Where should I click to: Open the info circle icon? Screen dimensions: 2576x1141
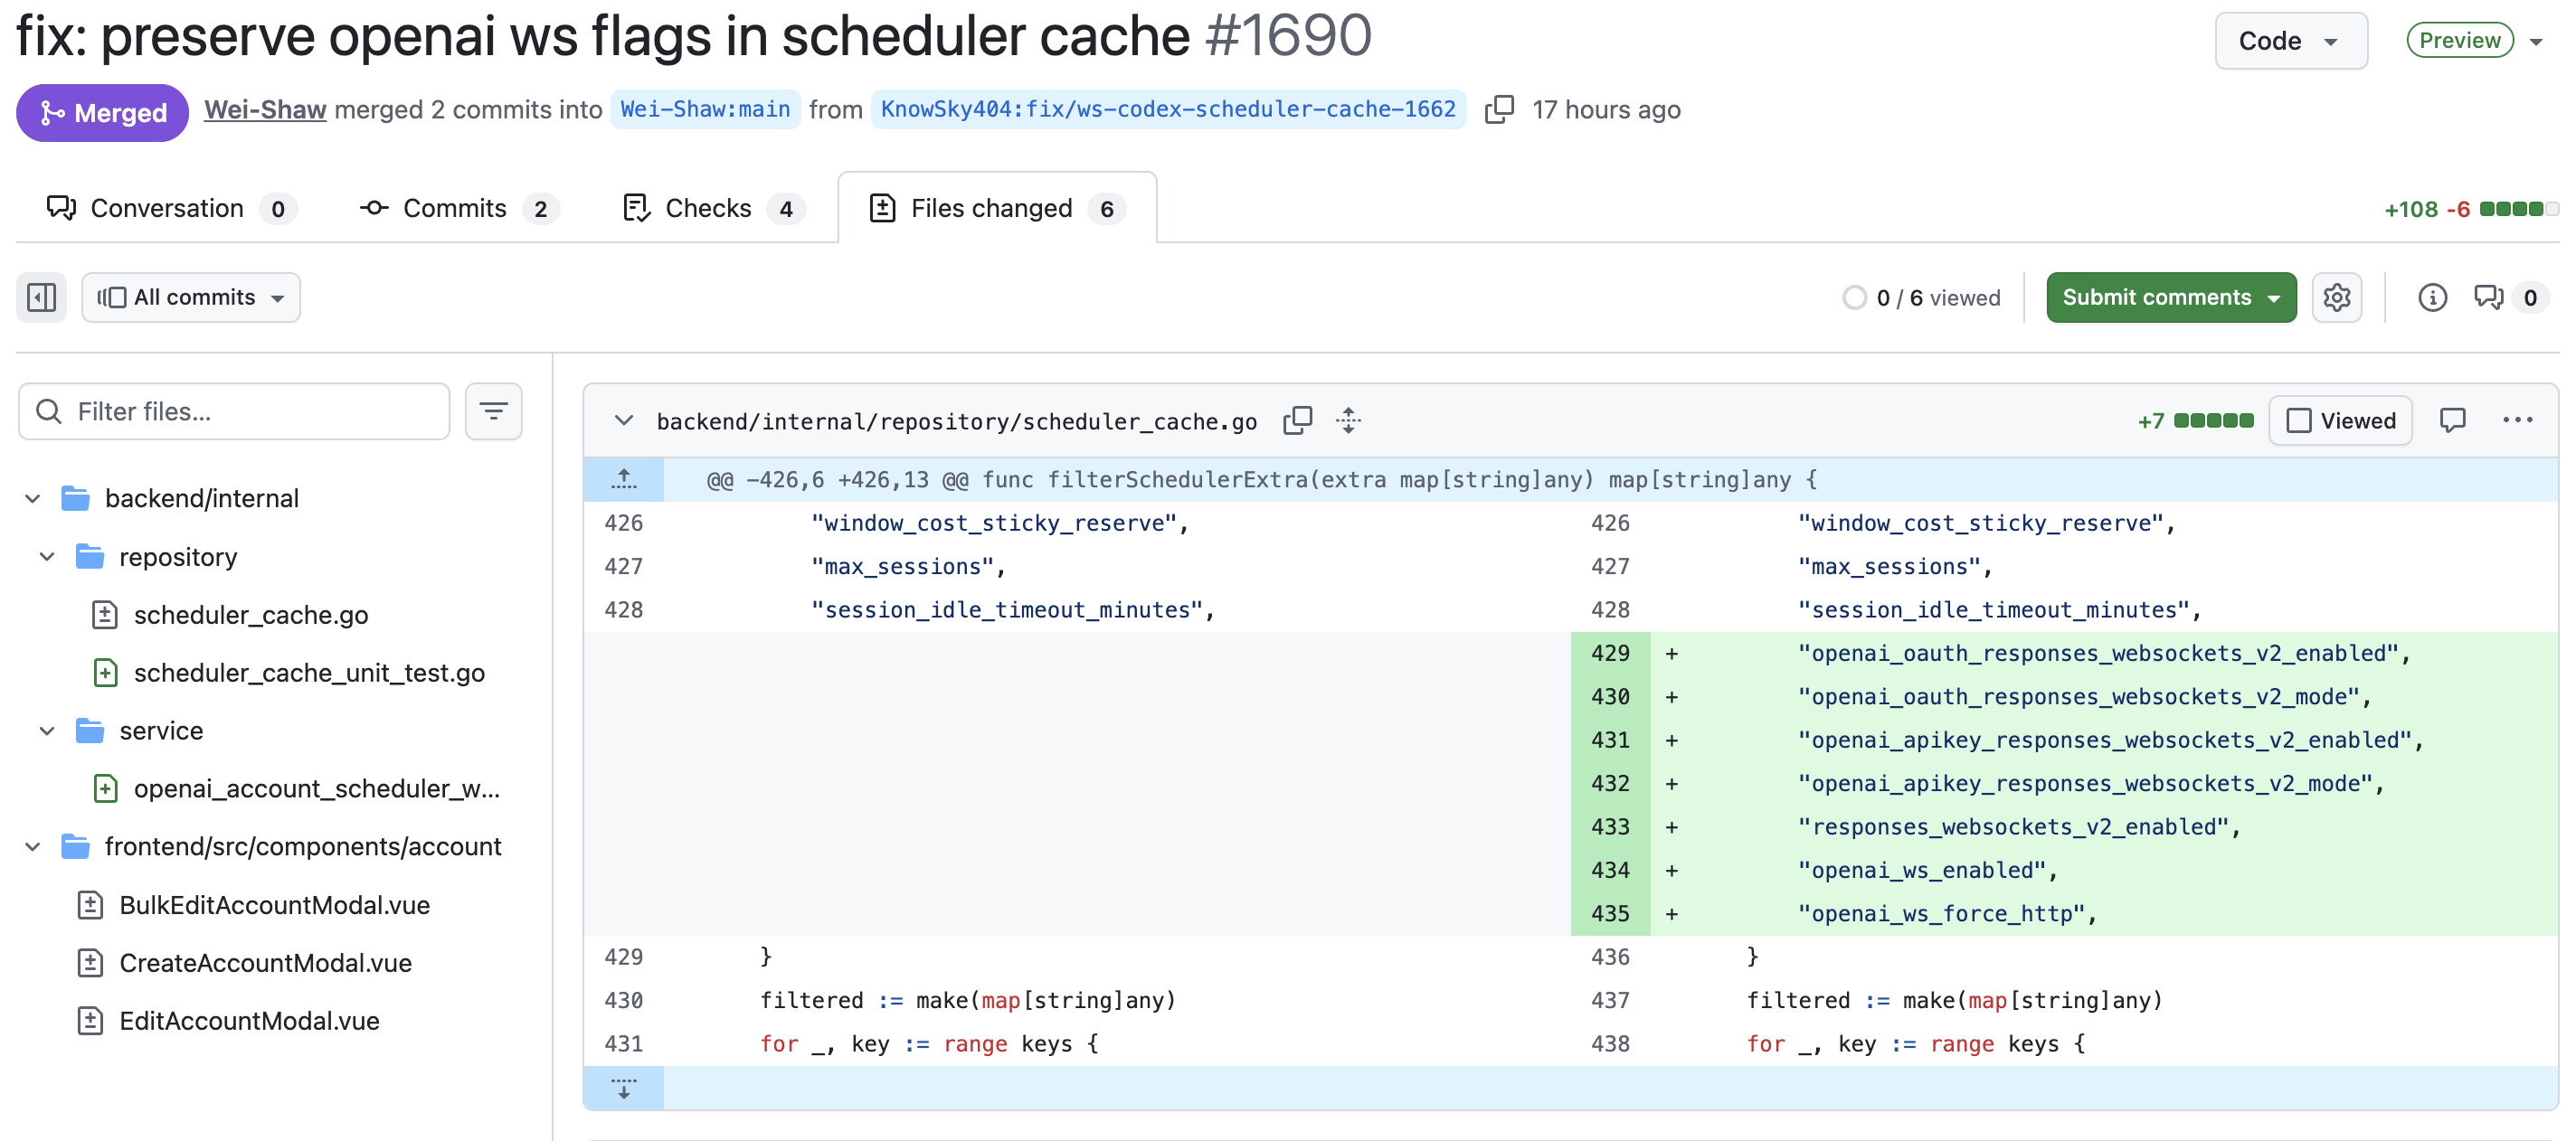(x=2433, y=297)
